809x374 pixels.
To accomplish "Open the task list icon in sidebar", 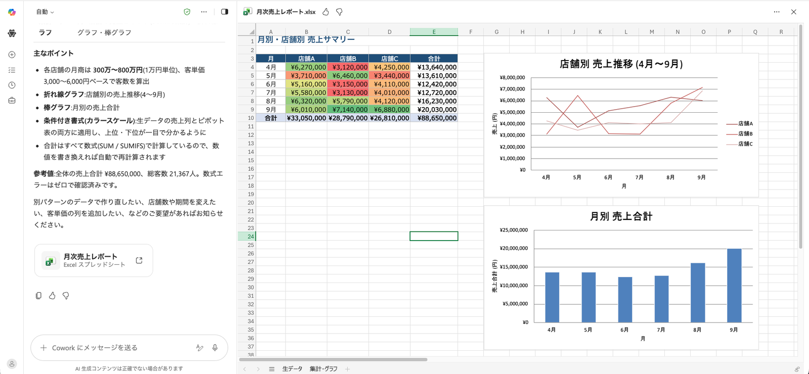I will pos(12,70).
